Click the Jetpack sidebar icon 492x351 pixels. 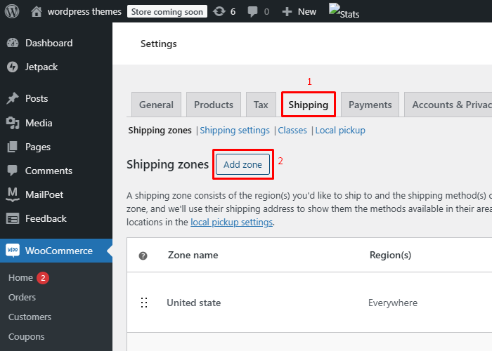[13, 67]
